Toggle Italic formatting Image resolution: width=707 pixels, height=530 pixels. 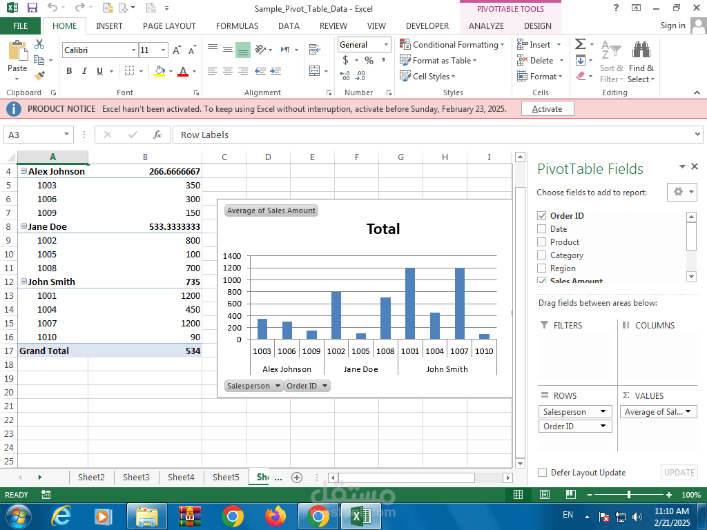pos(84,71)
